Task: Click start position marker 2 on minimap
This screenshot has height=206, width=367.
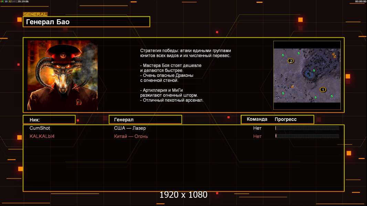Action: tap(291, 61)
